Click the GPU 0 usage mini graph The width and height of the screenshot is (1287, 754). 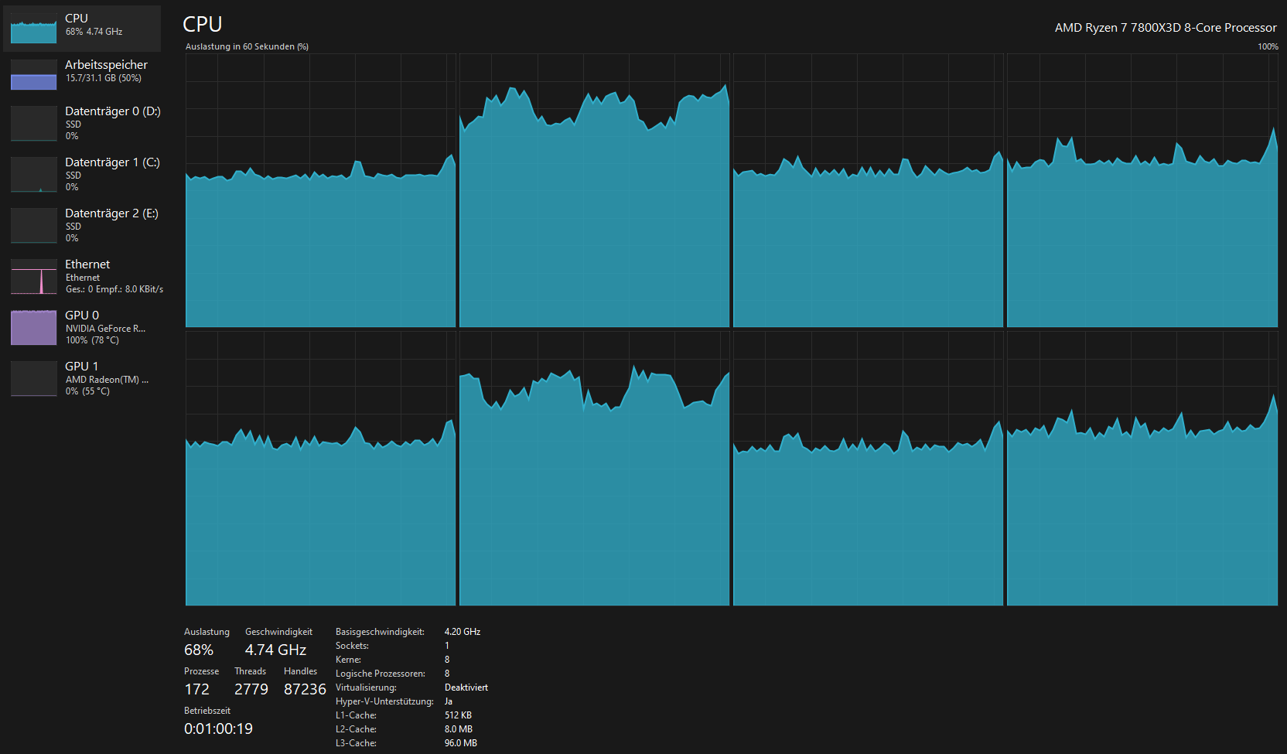(x=33, y=326)
